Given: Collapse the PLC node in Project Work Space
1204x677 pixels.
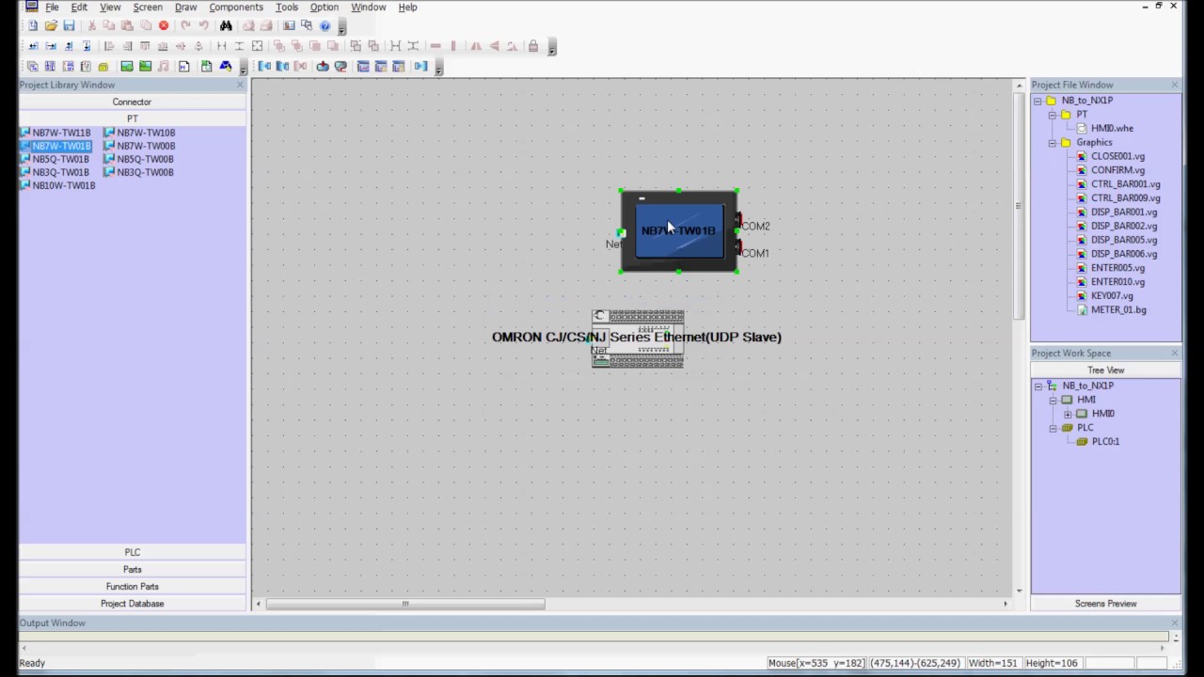Looking at the screenshot, I should click(x=1053, y=429).
